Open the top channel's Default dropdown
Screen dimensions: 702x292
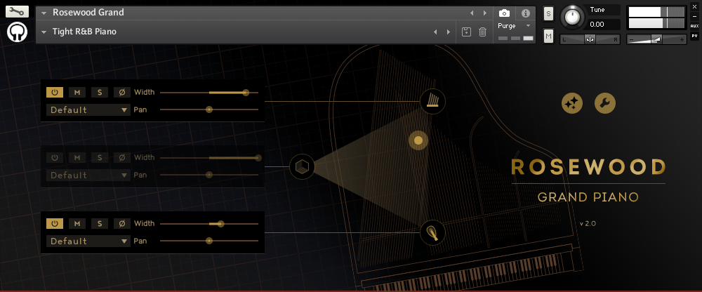coord(88,109)
